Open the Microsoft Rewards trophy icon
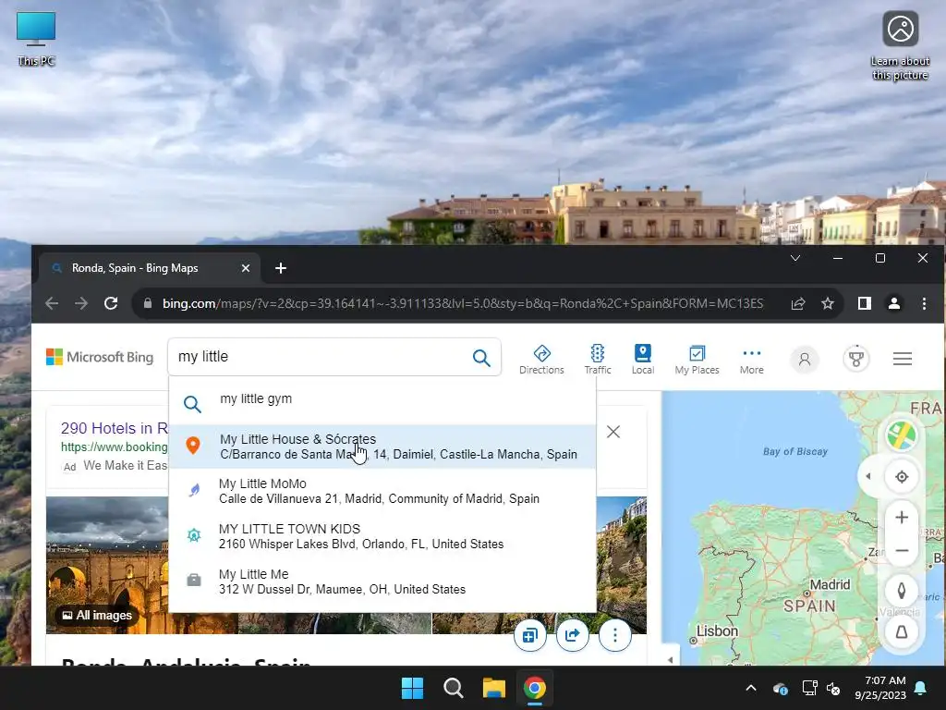The height and width of the screenshot is (710, 946). tap(856, 360)
